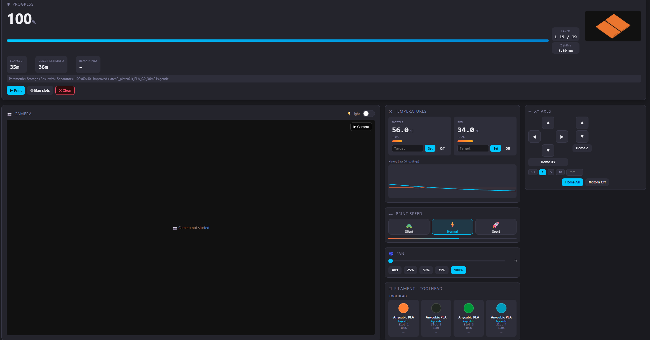Click the '56.0' nozzle temperature reading
650x340 pixels.
[400, 130]
